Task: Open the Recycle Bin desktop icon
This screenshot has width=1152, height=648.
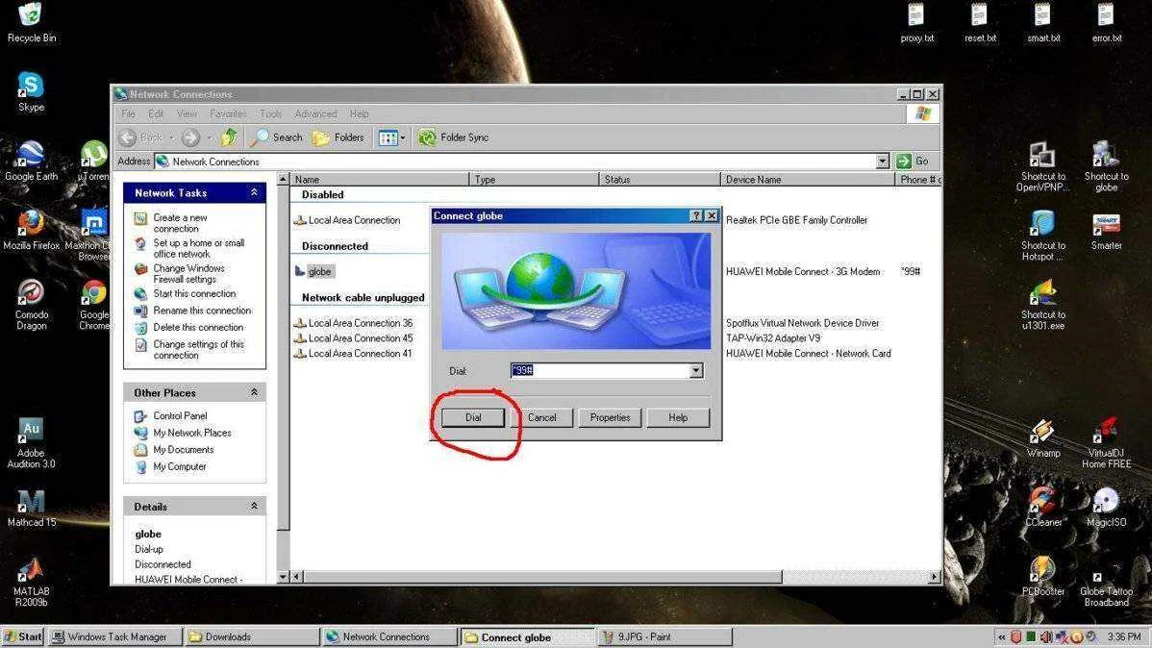Action: tap(31, 22)
